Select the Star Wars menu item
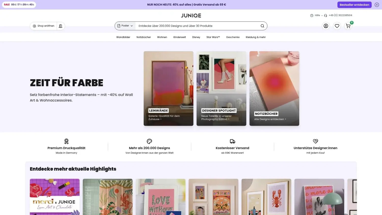The width and height of the screenshot is (382, 215). (213, 37)
